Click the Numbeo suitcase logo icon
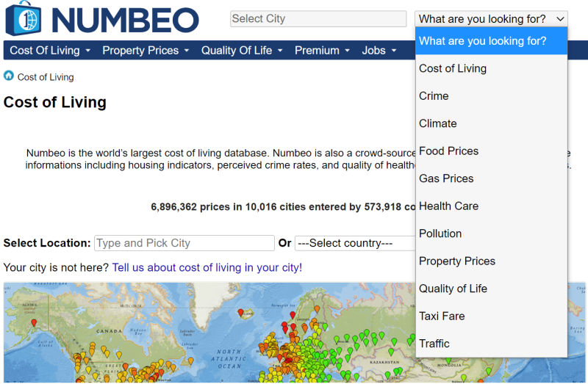Image resolution: width=588 pixels, height=384 pixels. (x=24, y=19)
